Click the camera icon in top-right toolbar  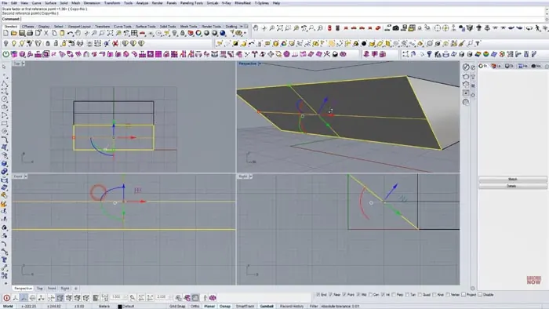click(x=395, y=28)
